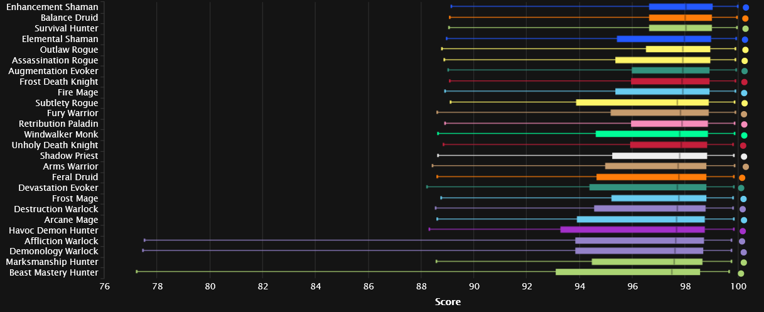
Task: Click the Devastation Evoker row label
Action: point(60,188)
